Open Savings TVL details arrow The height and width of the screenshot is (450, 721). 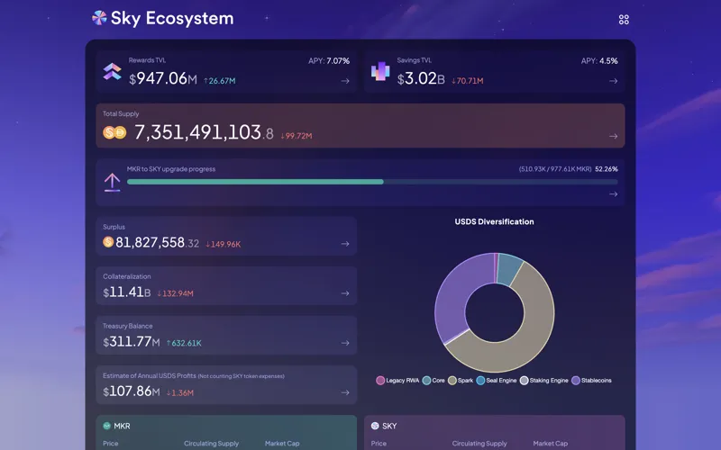[613, 81]
